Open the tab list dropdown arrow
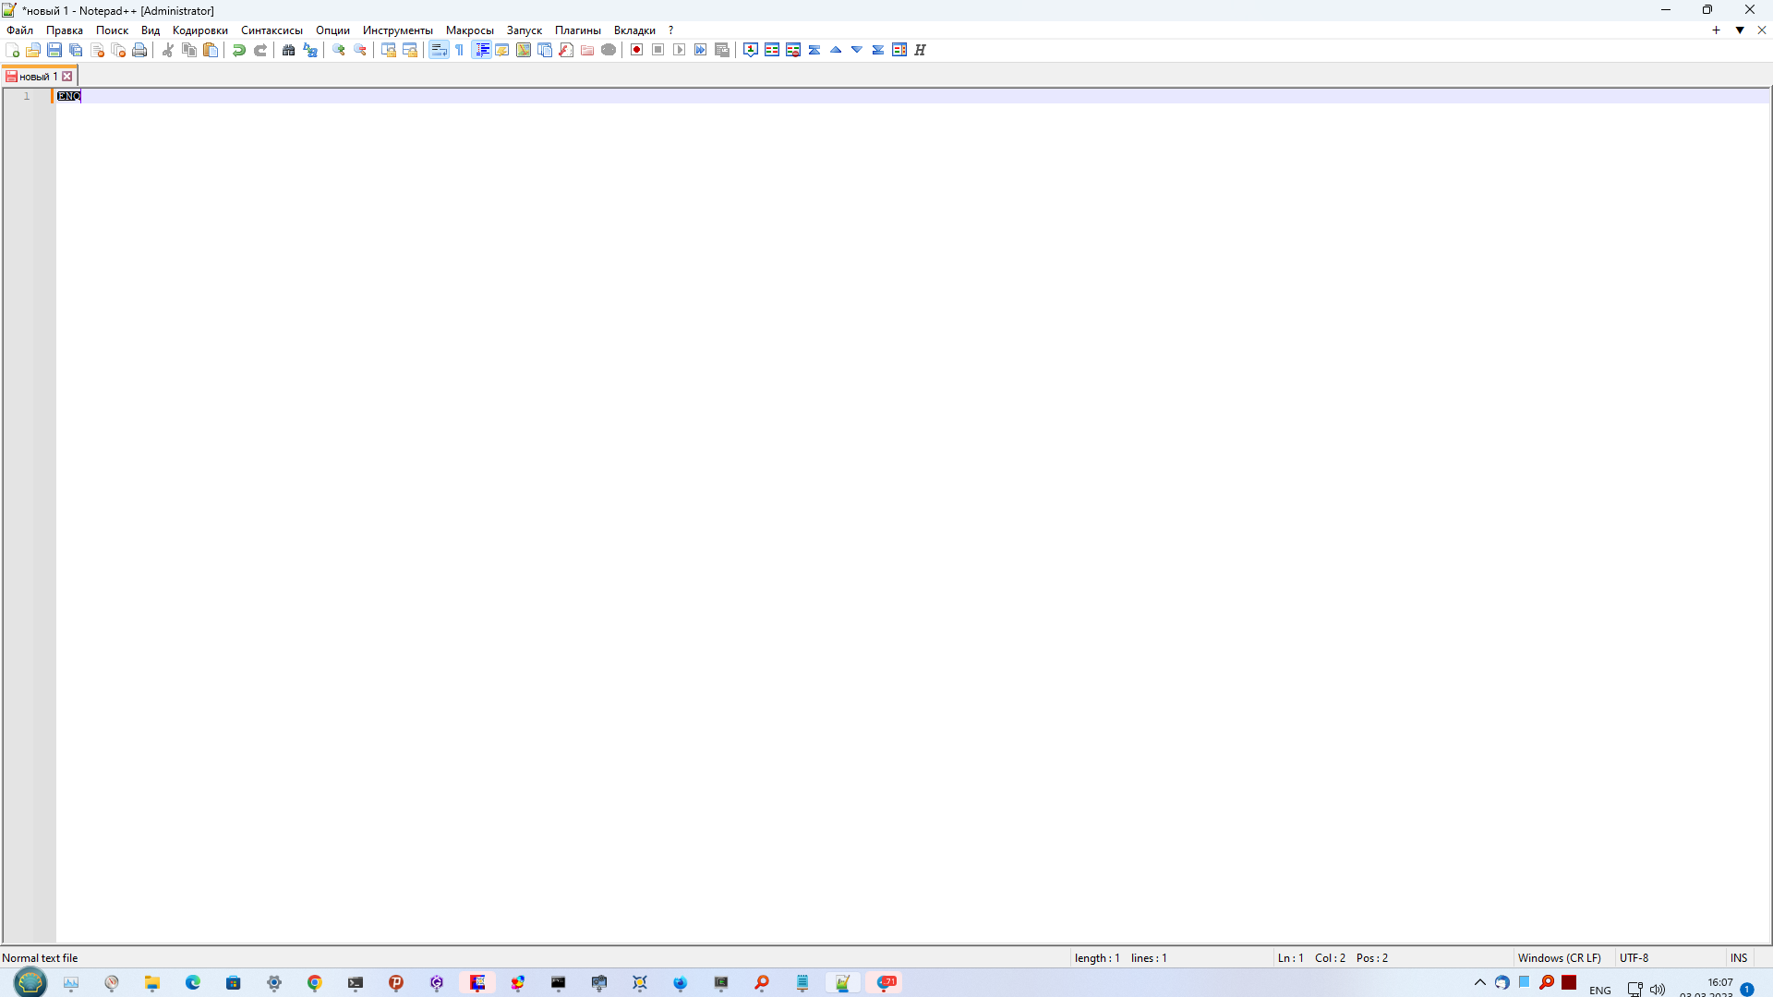The height and width of the screenshot is (997, 1773). pos(1740,30)
